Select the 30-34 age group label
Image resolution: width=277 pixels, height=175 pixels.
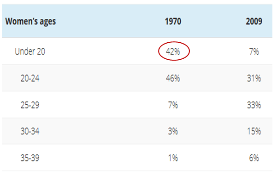[x=30, y=131]
